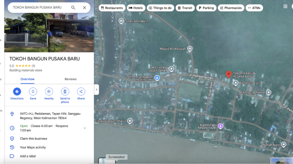Select J&T Express SAG05 TAYAN marker
This screenshot has height=164, width=293.
coord(171,69)
